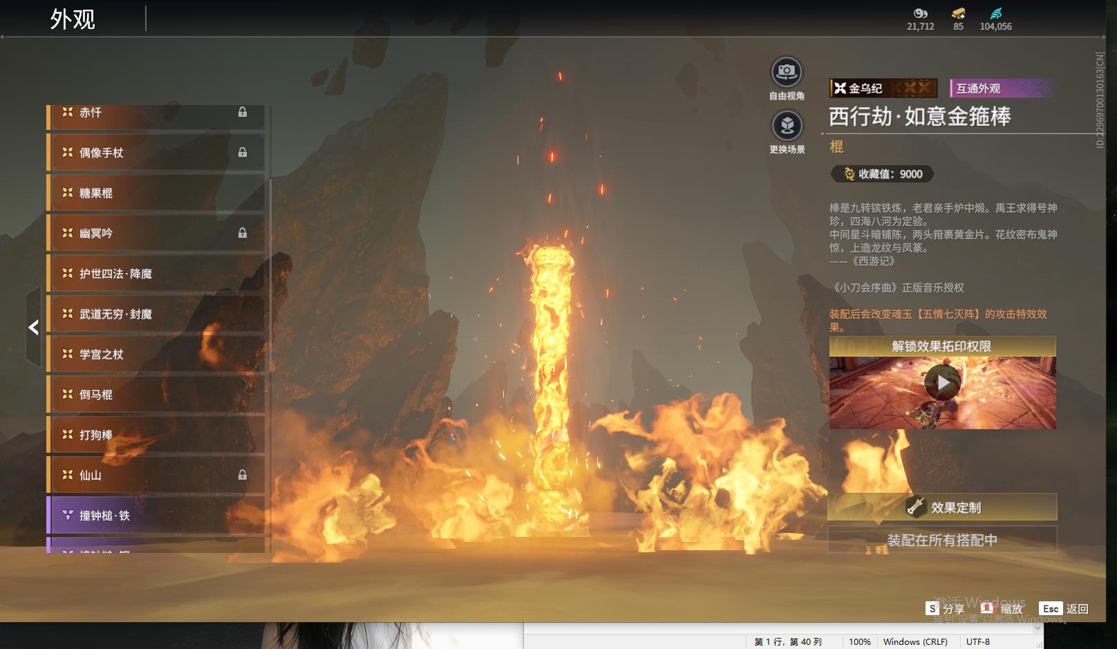The height and width of the screenshot is (649, 1117).
Task: Click the silver coin currency icon
Action: pyautogui.click(x=920, y=13)
